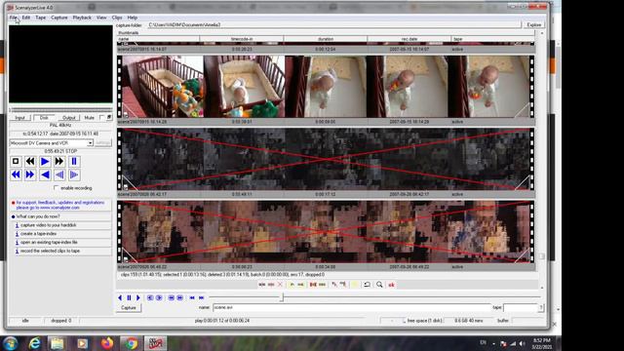Jump to next clip with small skip-forward icon
624x351 pixels.
202,297
